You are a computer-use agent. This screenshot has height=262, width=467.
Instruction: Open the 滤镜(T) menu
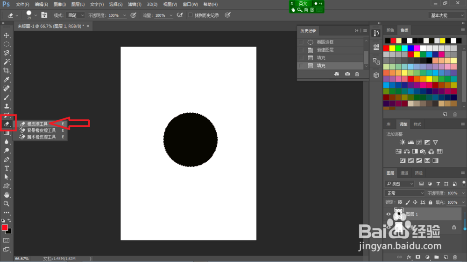(x=134, y=5)
